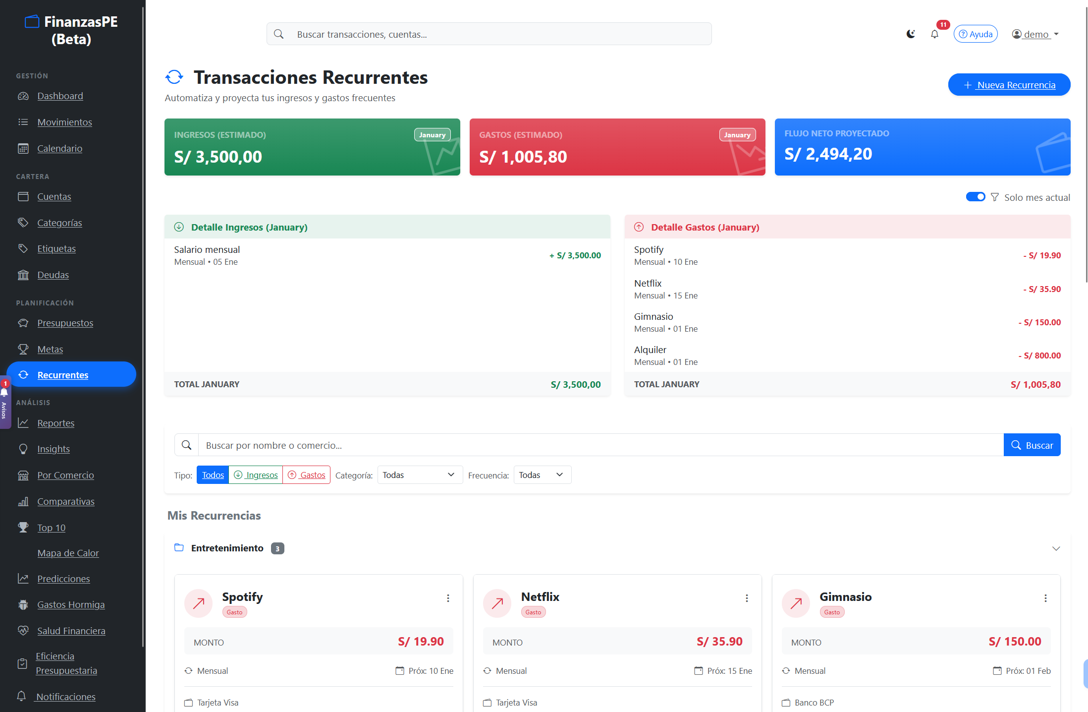Click the Spotify expense arrow icon

click(x=199, y=603)
